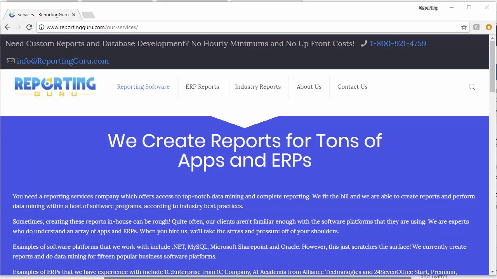Click the page vertical scrollbar thumb
The width and height of the screenshot is (497, 279).
click(492, 66)
